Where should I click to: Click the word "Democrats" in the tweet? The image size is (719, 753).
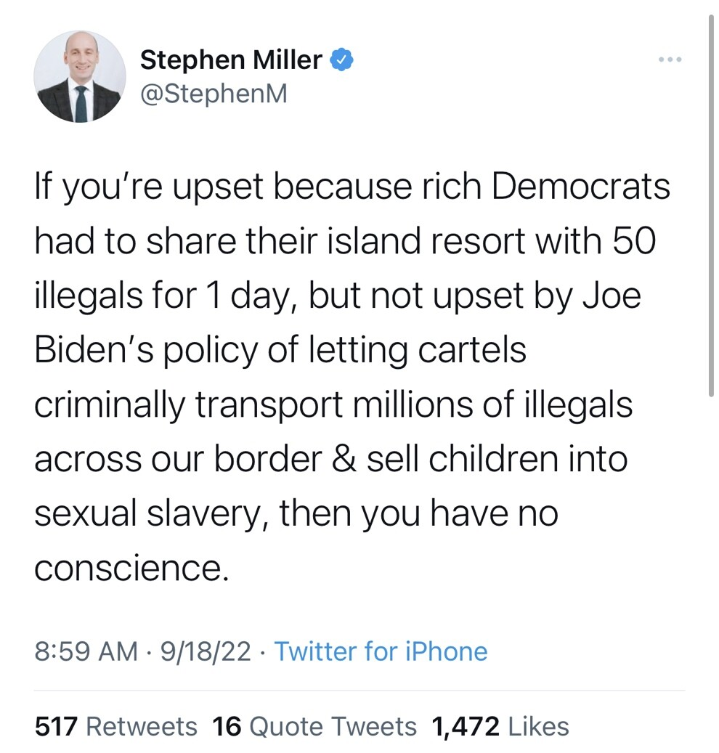point(580,186)
